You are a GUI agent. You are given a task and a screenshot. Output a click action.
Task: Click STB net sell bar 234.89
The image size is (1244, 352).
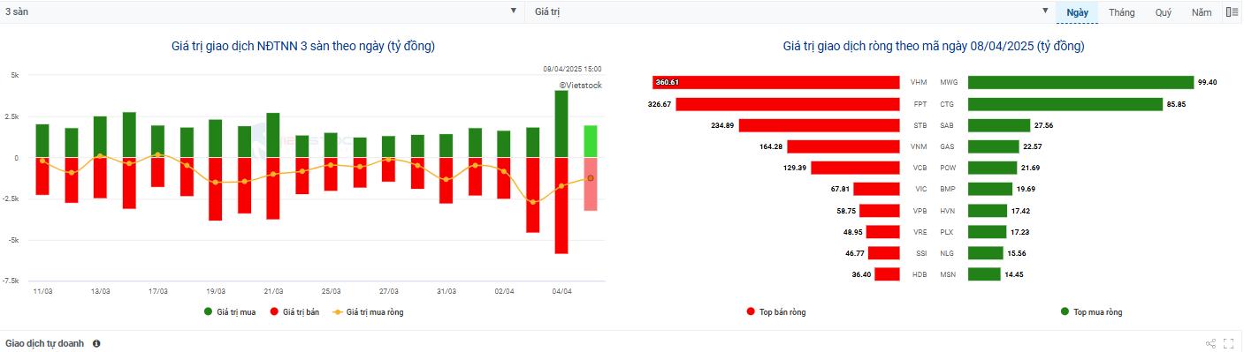(820, 125)
